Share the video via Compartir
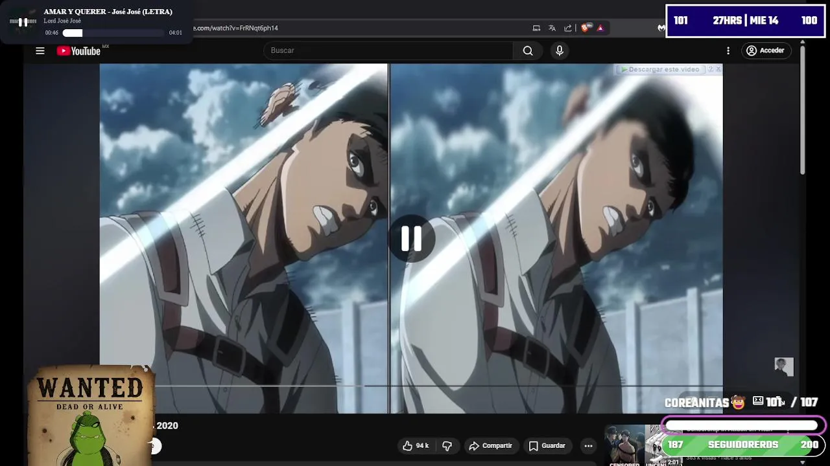 click(490, 445)
